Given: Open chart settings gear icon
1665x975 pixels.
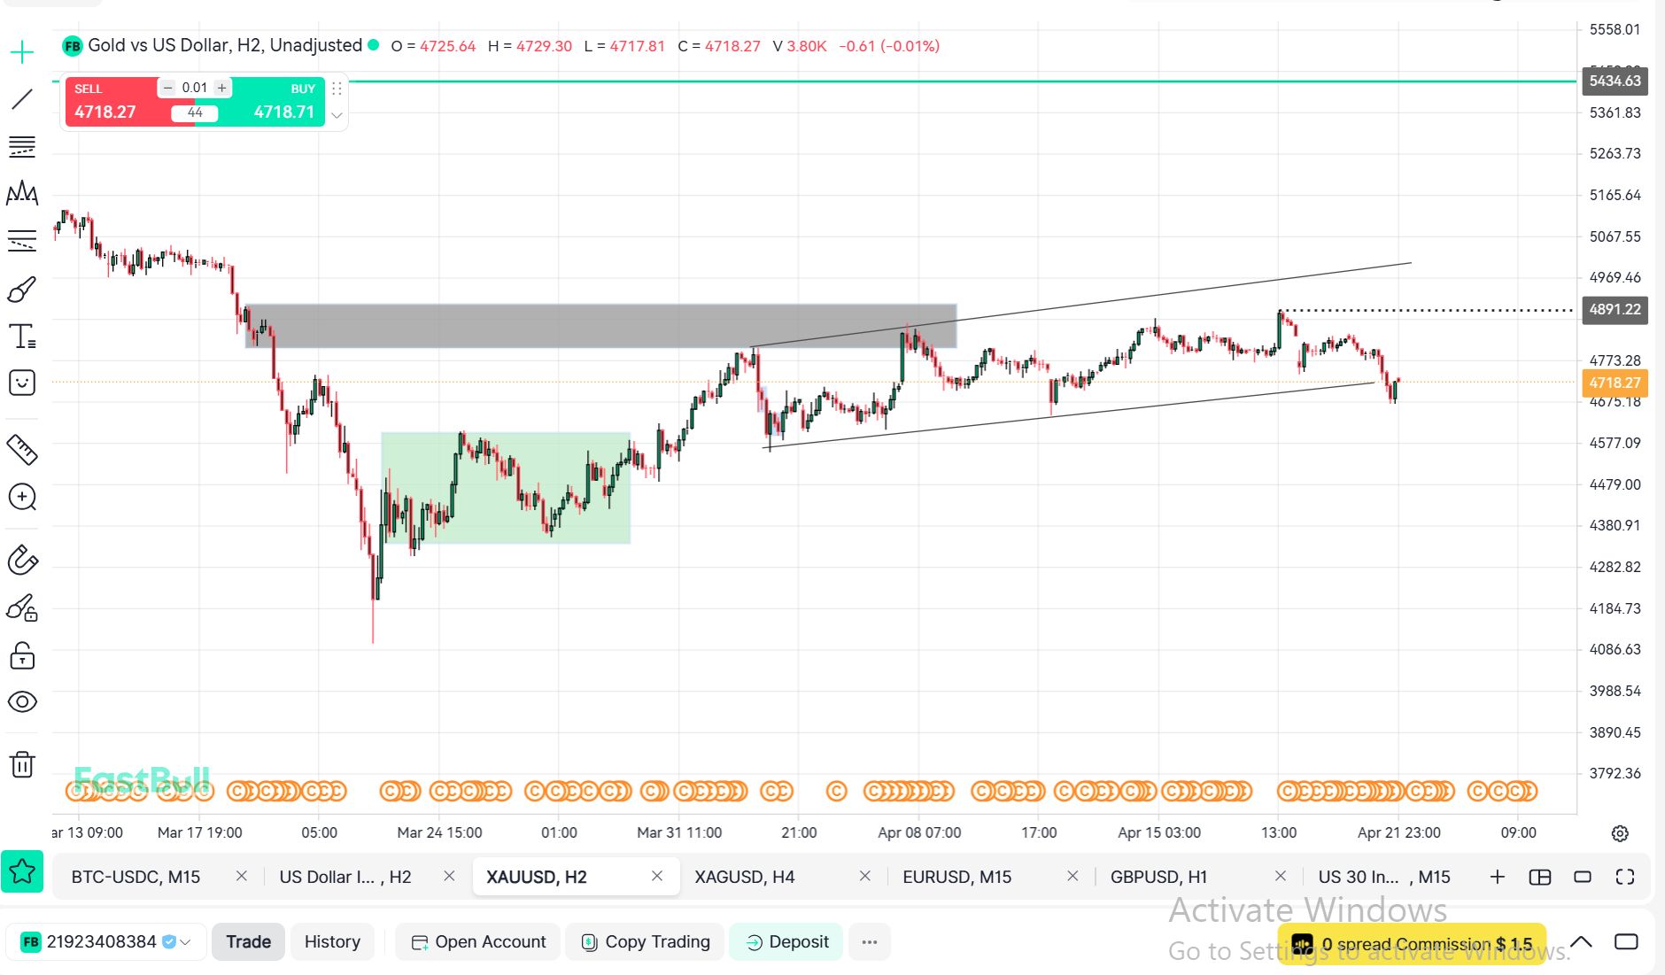Looking at the screenshot, I should (x=1620, y=833).
